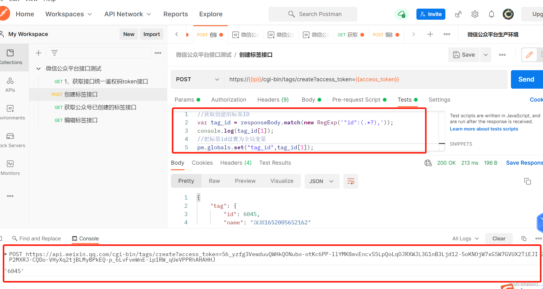543x289 pixels.
Task: Open the Mock Servers sidebar panel
Action: [10, 140]
